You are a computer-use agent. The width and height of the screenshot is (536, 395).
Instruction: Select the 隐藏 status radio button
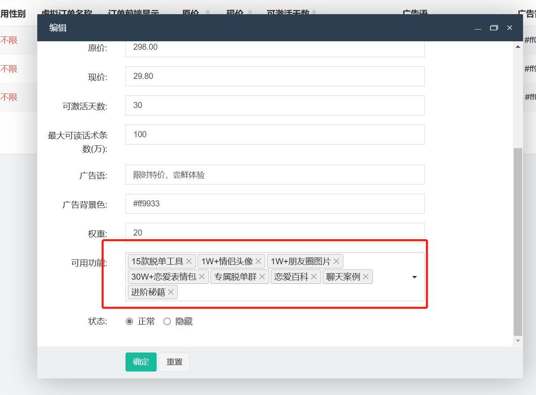click(x=167, y=321)
